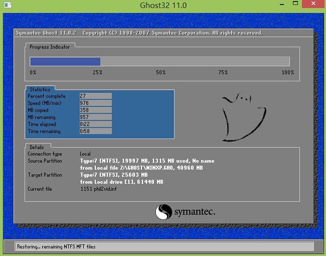Screen dimensions: 326x256
Task: Click current file '1151 phil2vid.inf'
Action: 98,189
